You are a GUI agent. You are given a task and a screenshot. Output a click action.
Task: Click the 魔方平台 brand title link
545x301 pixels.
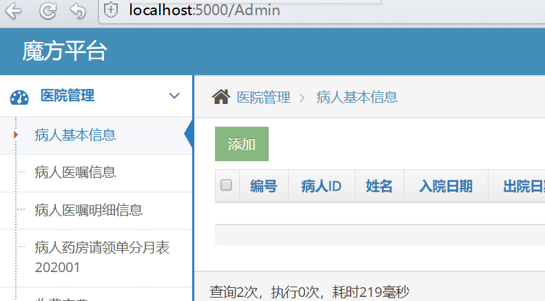(x=65, y=52)
